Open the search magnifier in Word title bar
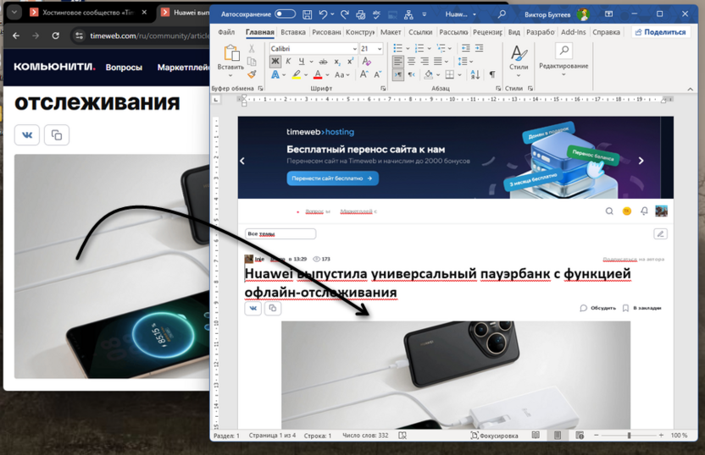Image resolution: width=705 pixels, height=455 pixels. coord(502,14)
